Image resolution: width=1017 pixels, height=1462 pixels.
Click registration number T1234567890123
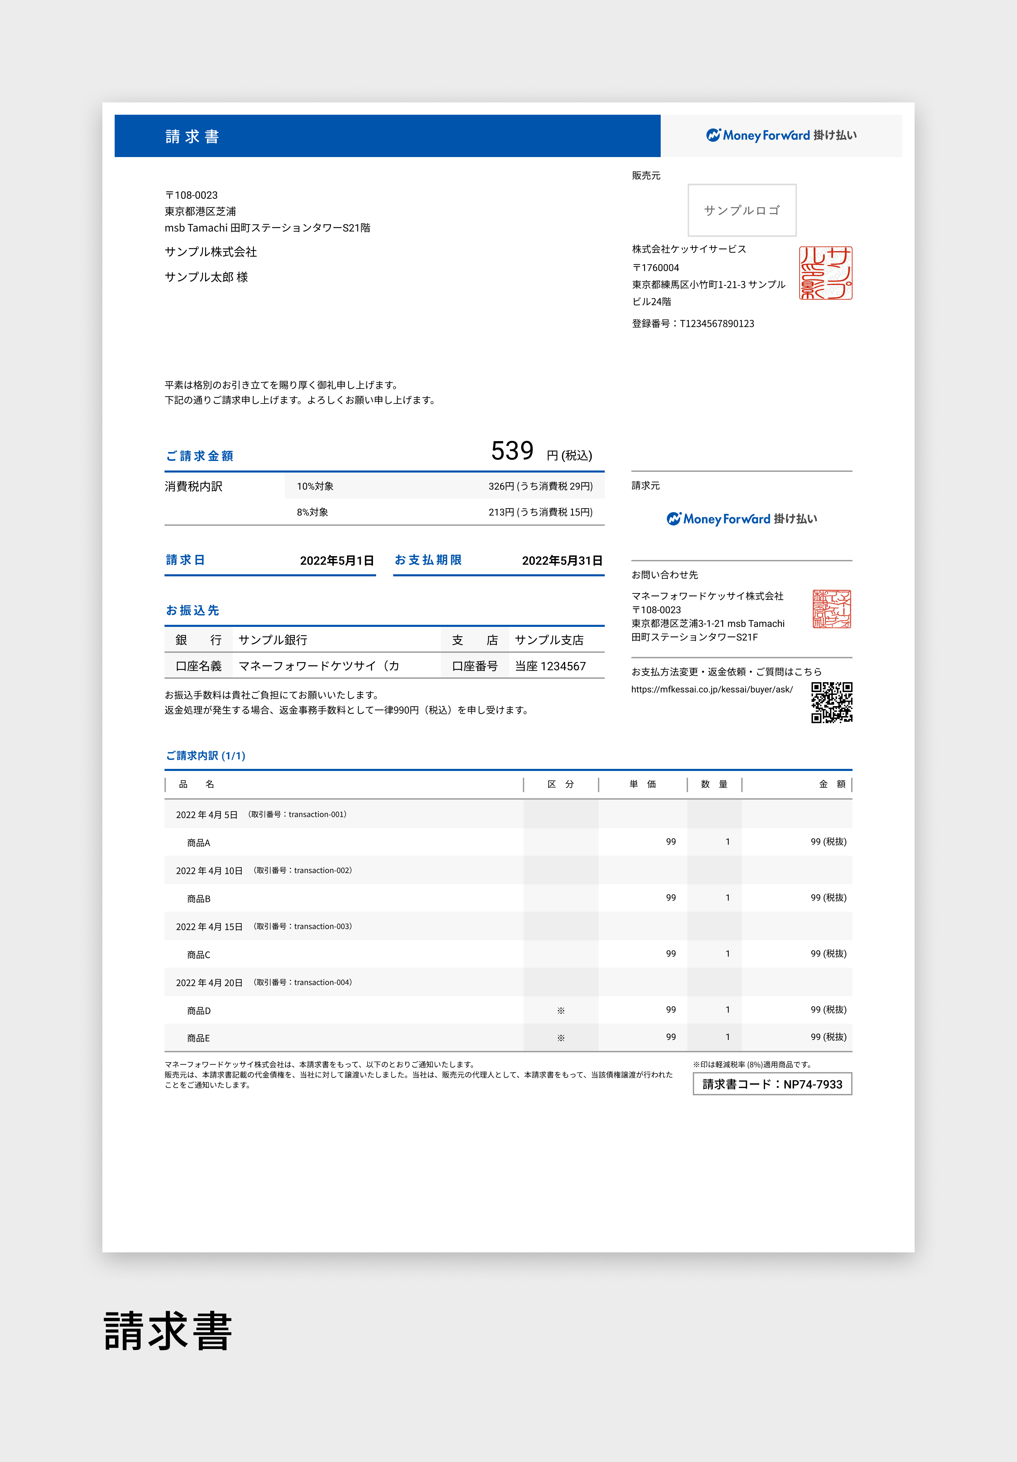pos(693,323)
